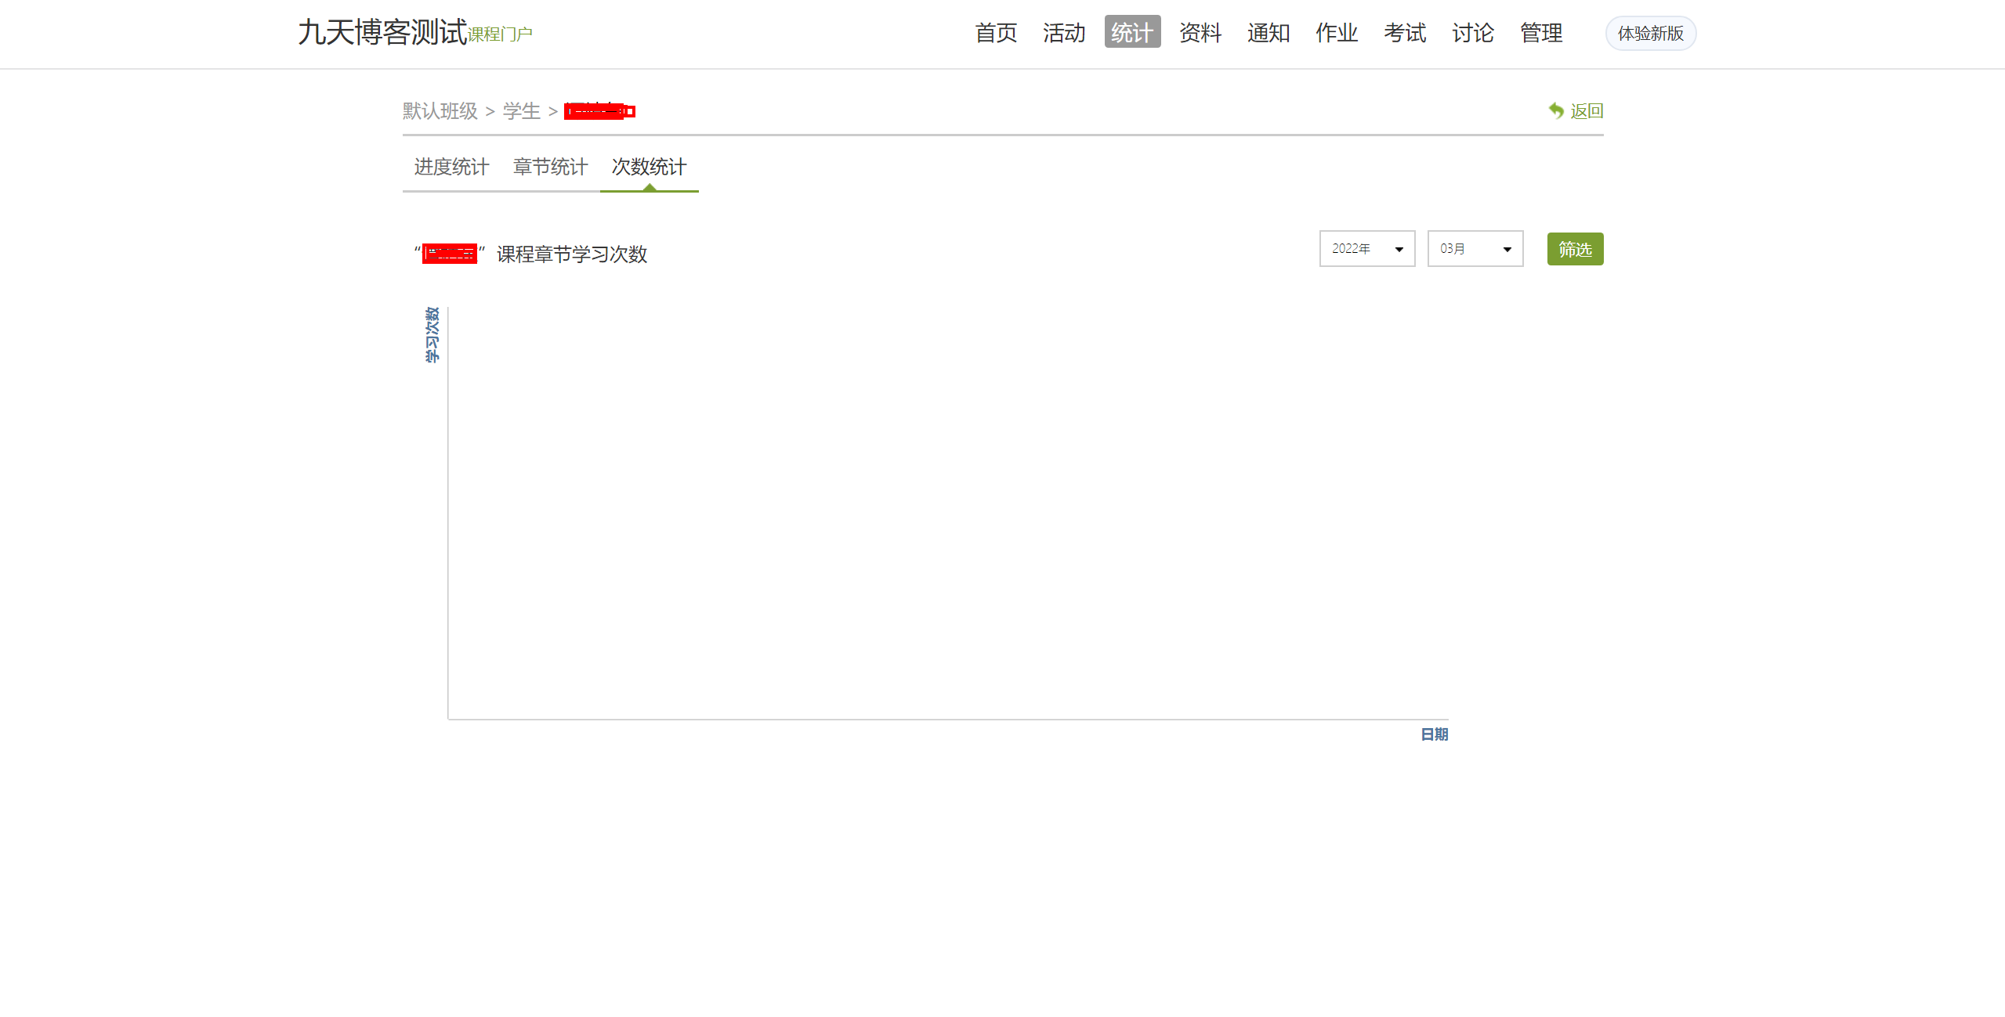Navigate to the 作业 homework section
This screenshot has width=2005, height=1017.
(1336, 32)
